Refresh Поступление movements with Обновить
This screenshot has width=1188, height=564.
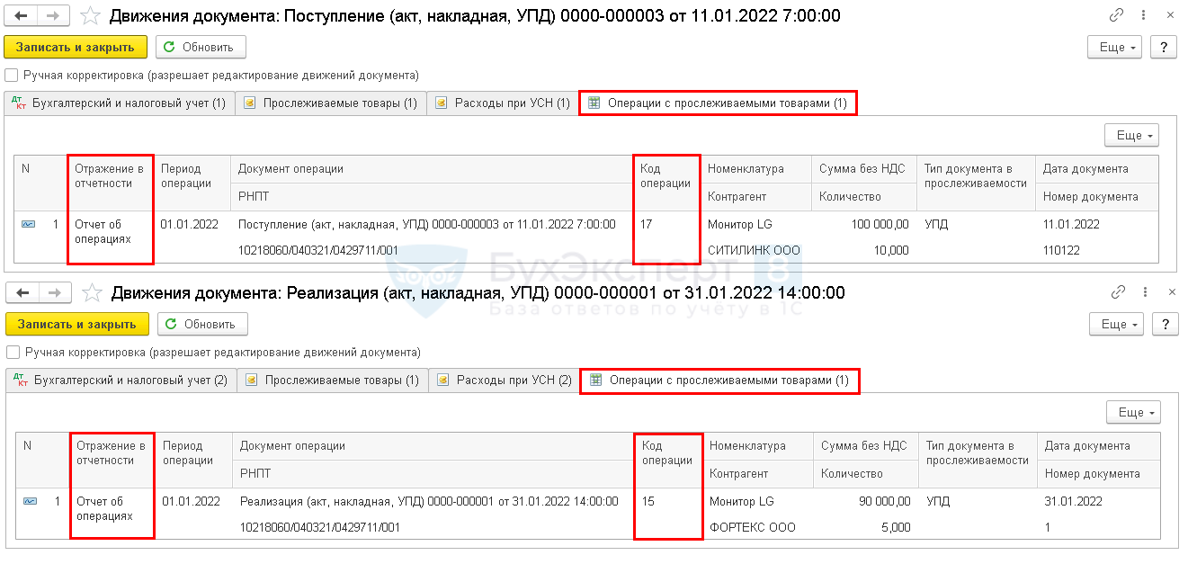point(201,47)
